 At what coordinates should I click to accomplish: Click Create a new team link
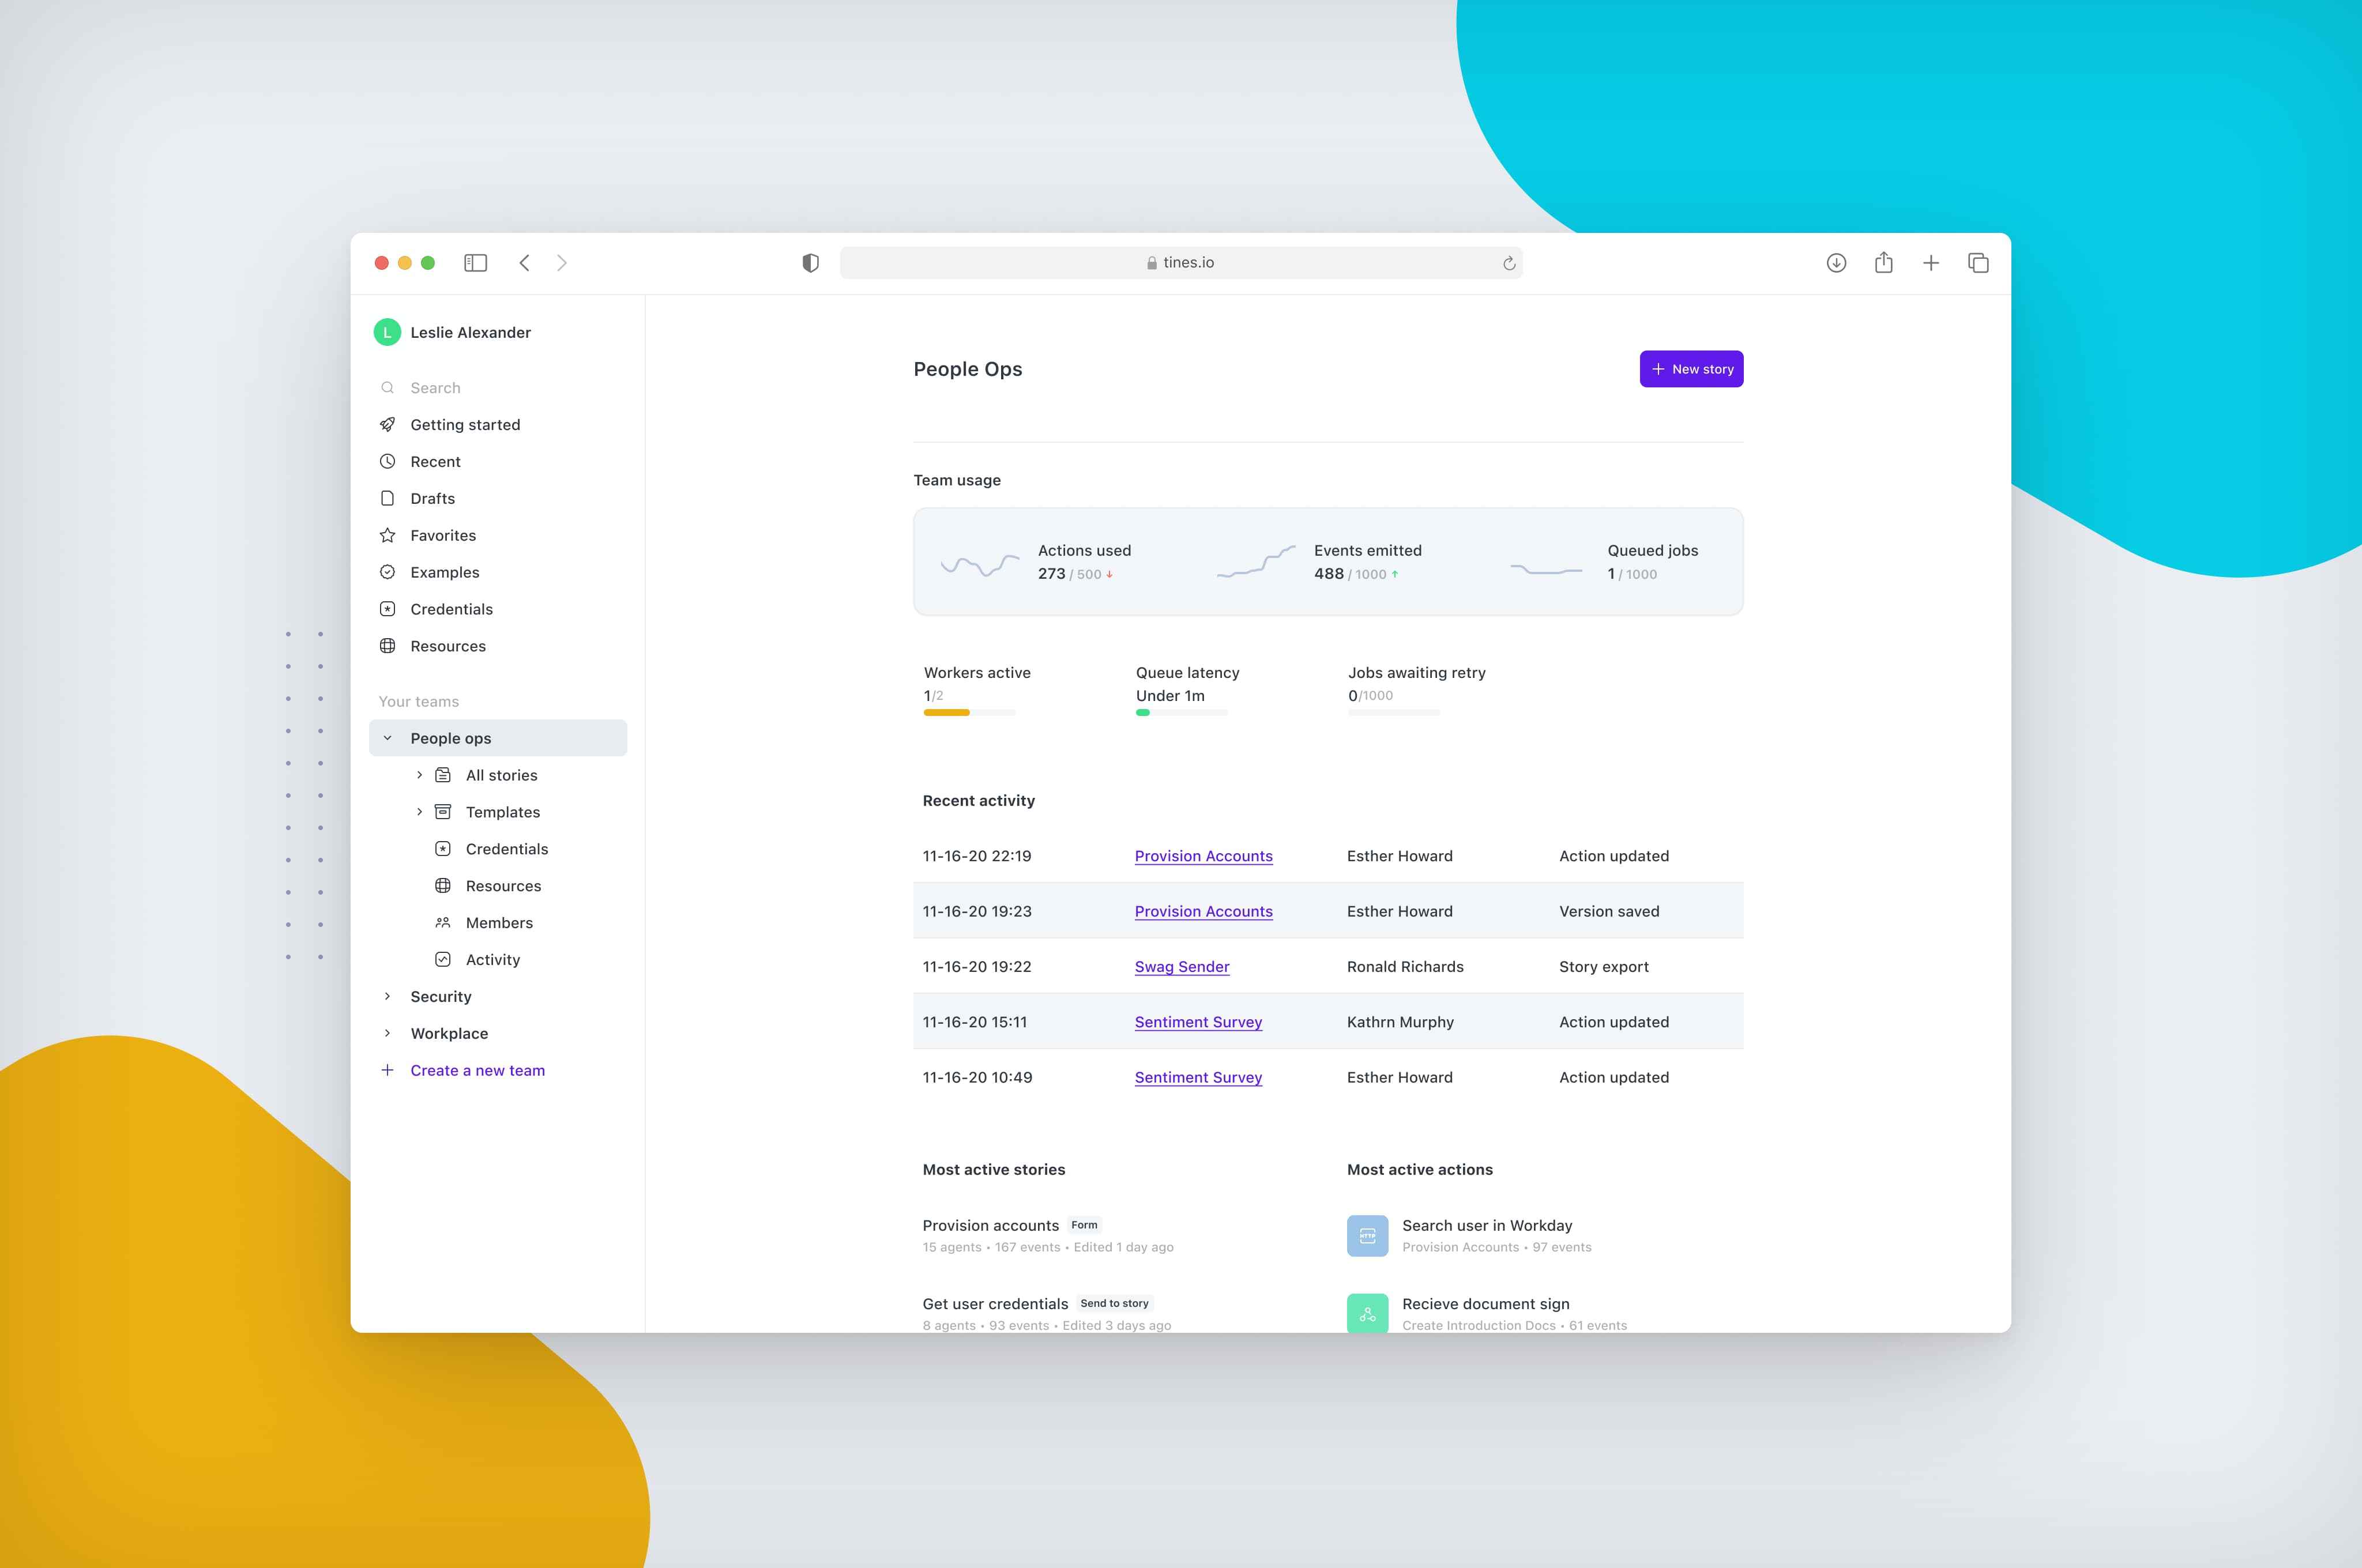[477, 1070]
